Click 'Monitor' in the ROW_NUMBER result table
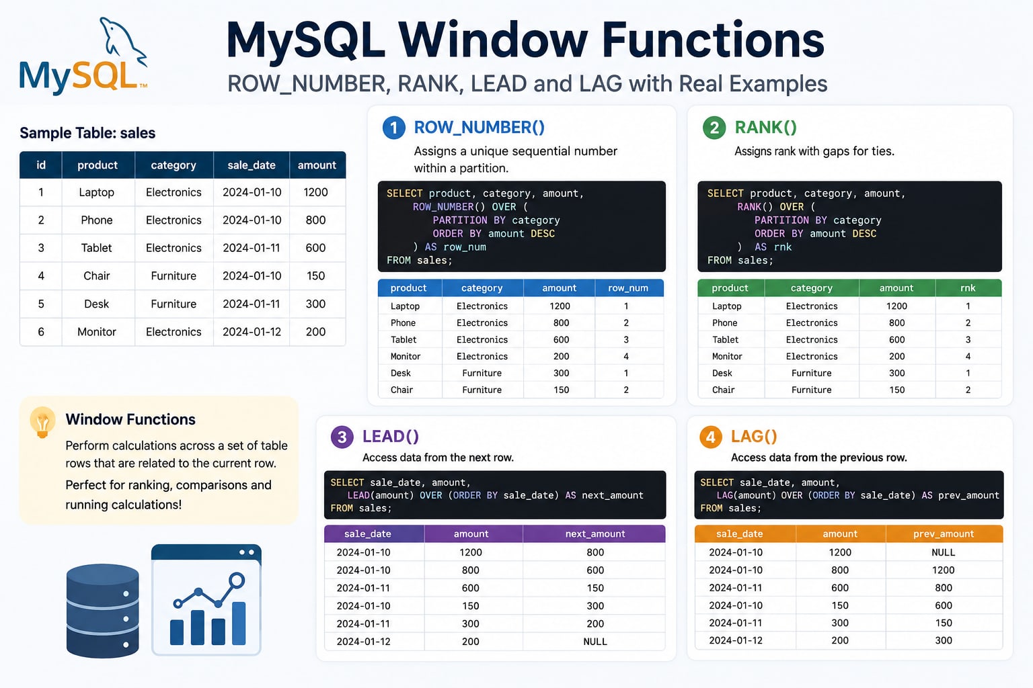Image resolution: width=1033 pixels, height=688 pixels. pyautogui.click(x=406, y=357)
